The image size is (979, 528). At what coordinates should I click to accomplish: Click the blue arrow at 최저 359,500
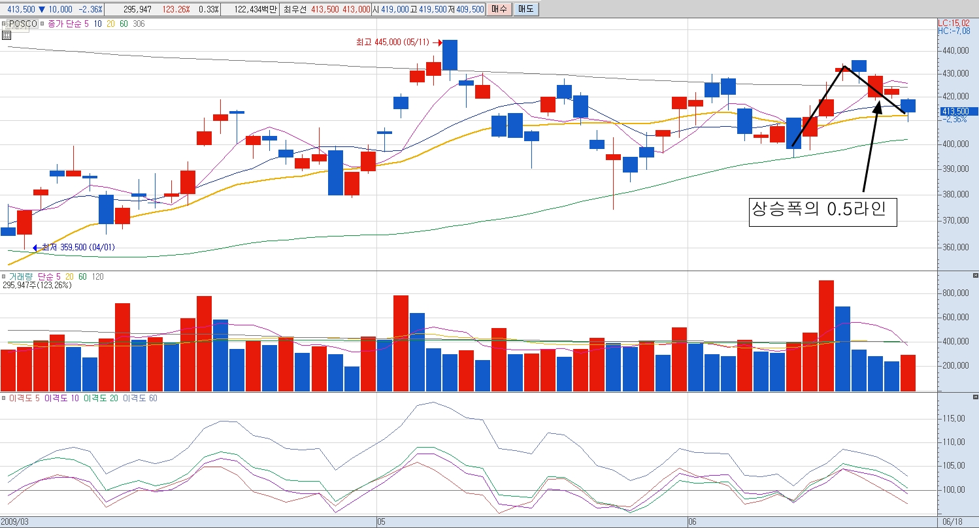[36, 248]
